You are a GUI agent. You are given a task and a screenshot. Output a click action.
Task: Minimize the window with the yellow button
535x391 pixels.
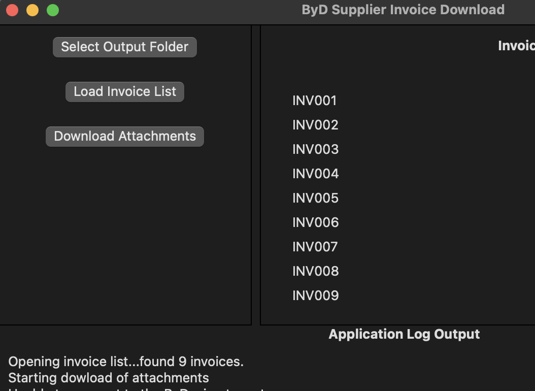pyautogui.click(x=32, y=9)
